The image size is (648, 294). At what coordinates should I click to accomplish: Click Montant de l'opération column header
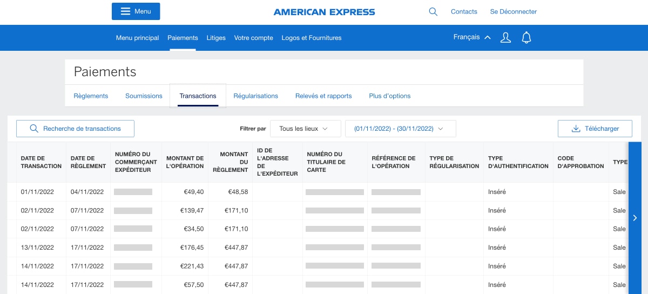point(185,162)
